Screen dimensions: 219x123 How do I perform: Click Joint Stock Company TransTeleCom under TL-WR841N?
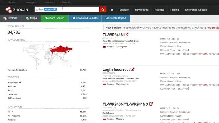(x=120, y=41)
